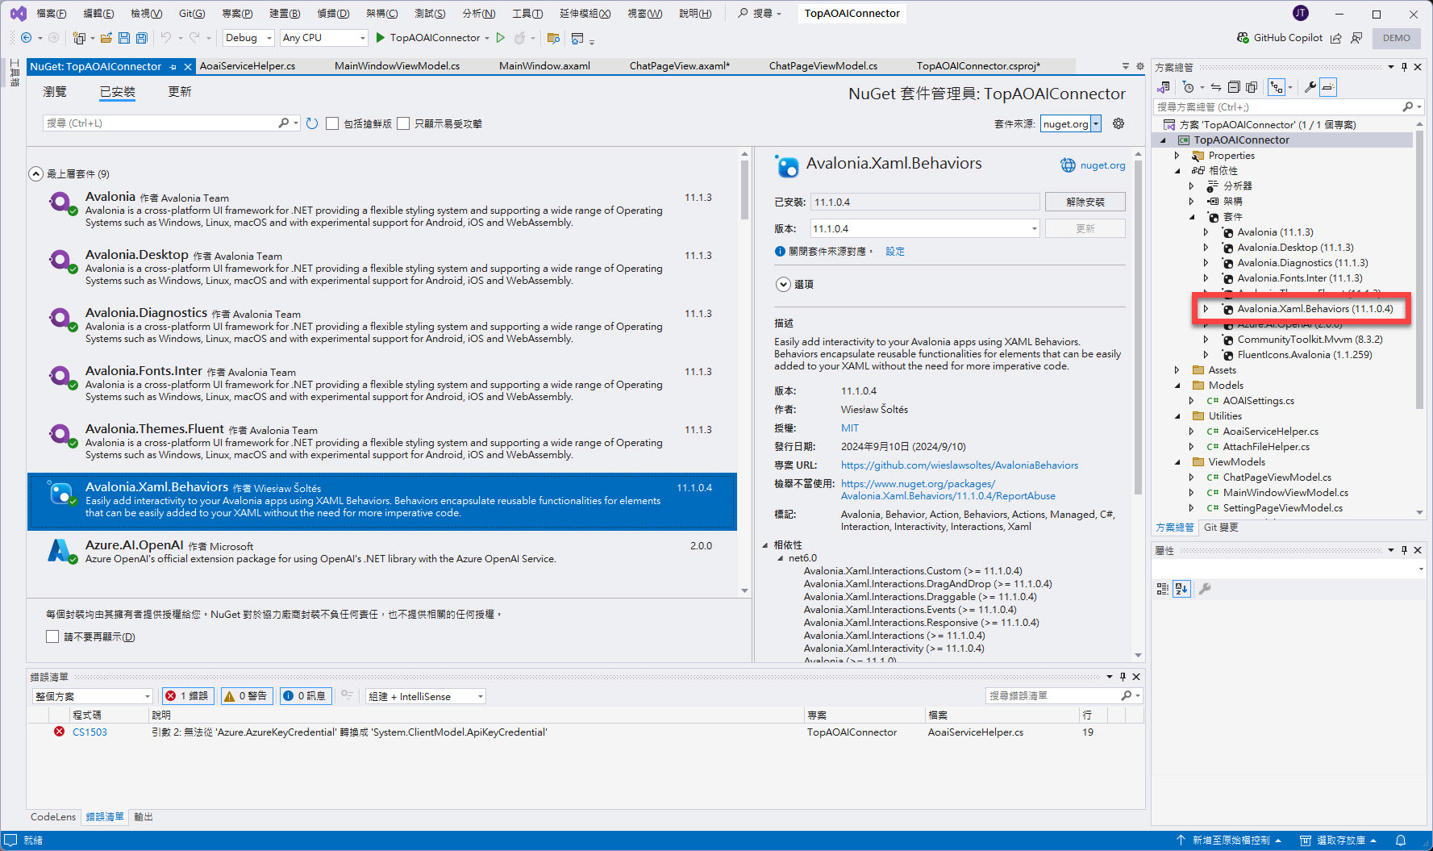Open the 檔案(F) menu

52,14
